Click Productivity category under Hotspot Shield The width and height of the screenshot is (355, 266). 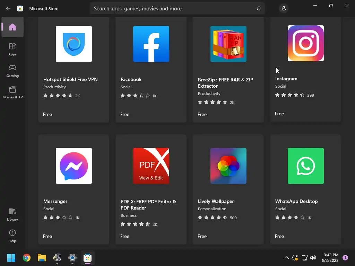(54, 87)
